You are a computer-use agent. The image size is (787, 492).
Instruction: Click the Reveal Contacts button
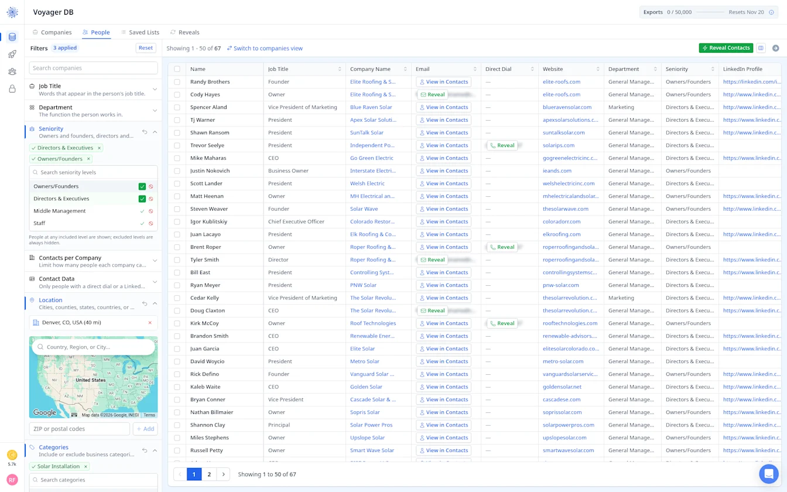(726, 48)
